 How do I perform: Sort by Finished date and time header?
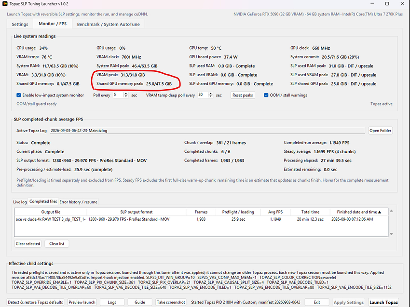pos(359,212)
